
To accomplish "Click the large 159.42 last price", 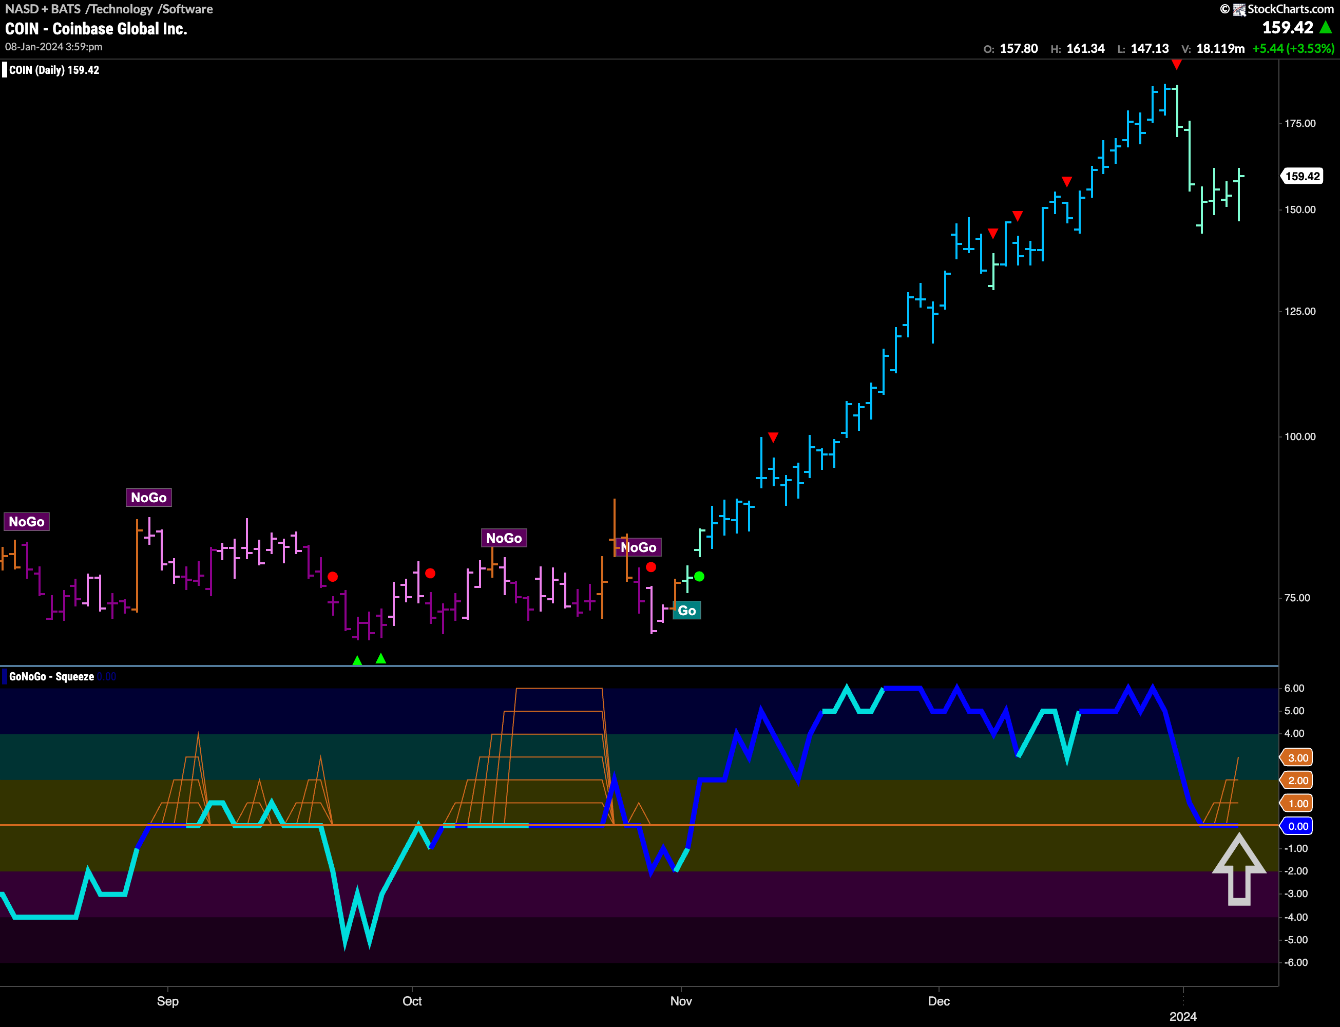I will click(x=1288, y=28).
